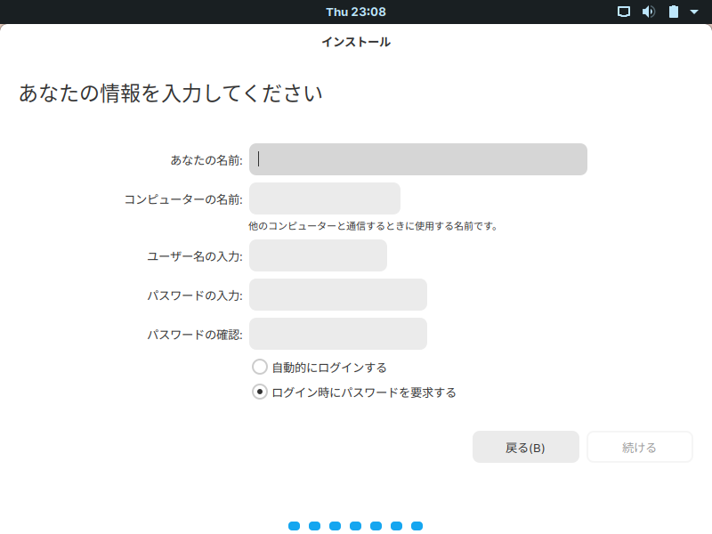This screenshot has height=534, width=712.
Task: Click the first blue progress dot
Action: (x=295, y=526)
